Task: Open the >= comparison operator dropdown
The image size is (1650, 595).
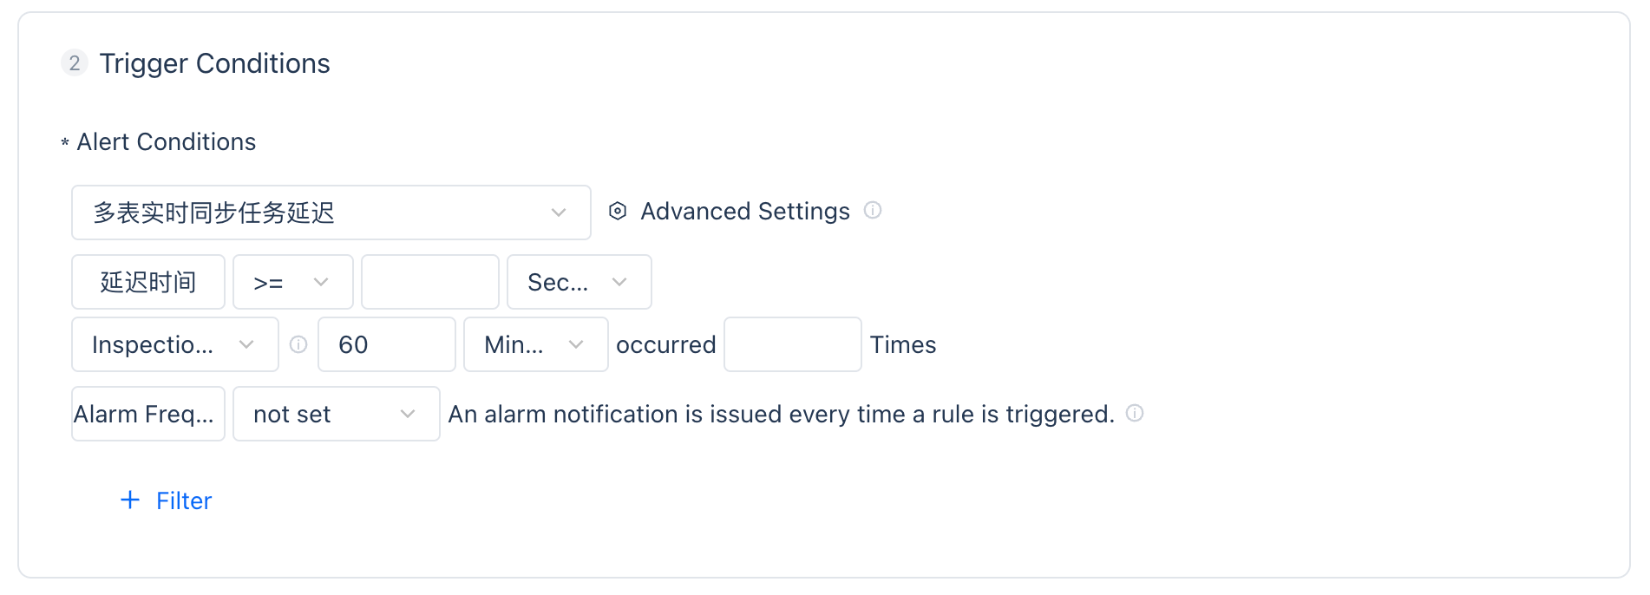Action: (x=292, y=282)
